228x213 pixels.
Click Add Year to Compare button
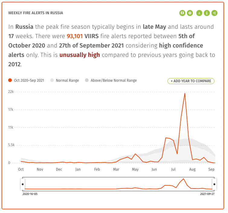click(191, 81)
